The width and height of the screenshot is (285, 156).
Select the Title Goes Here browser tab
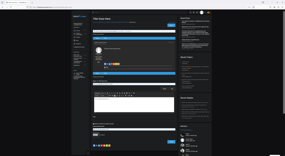[x=17, y=3]
